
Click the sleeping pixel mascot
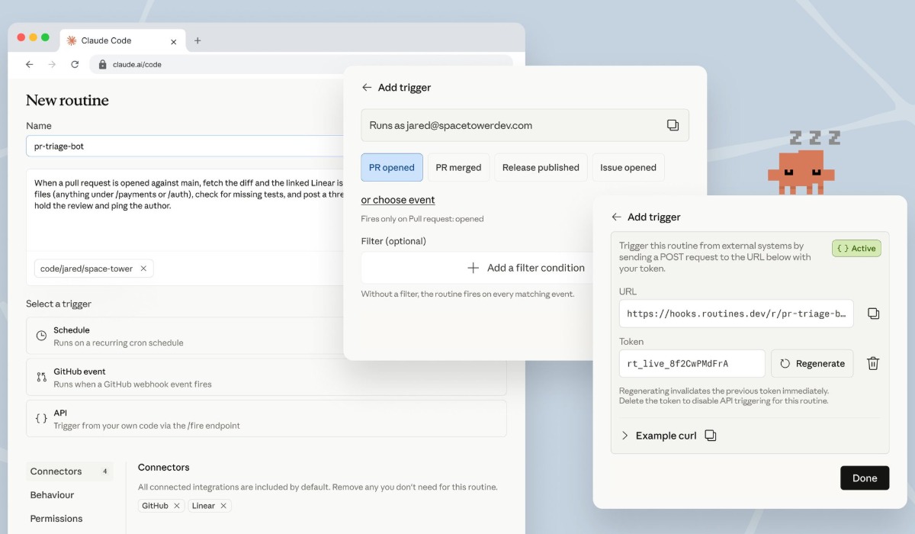(800, 171)
